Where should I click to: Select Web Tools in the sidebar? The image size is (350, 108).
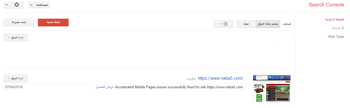(336, 37)
